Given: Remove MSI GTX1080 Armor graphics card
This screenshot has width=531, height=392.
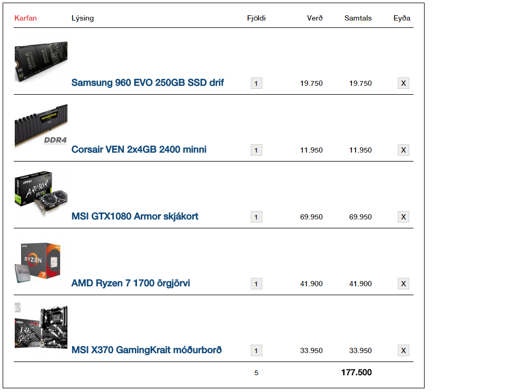Looking at the screenshot, I should (x=404, y=217).
